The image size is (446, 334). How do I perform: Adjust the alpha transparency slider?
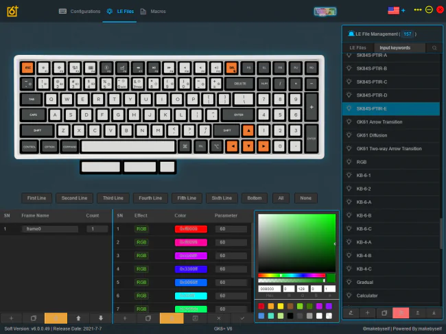point(292,281)
